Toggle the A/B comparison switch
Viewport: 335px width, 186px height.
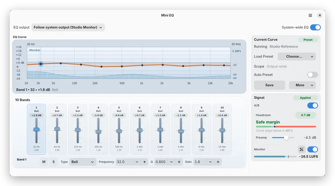coord(313,106)
